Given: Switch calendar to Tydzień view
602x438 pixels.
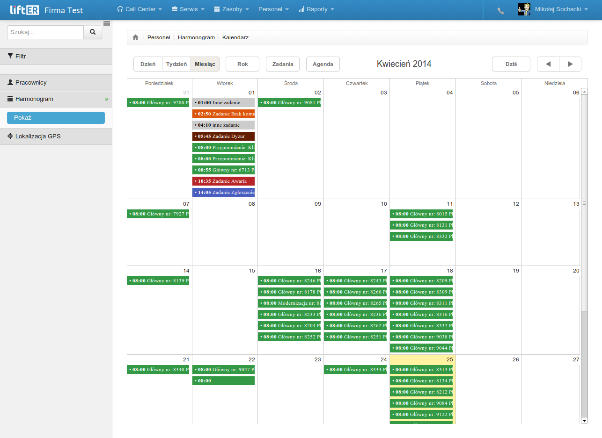Looking at the screenshot, I should (x=176, y=64).
